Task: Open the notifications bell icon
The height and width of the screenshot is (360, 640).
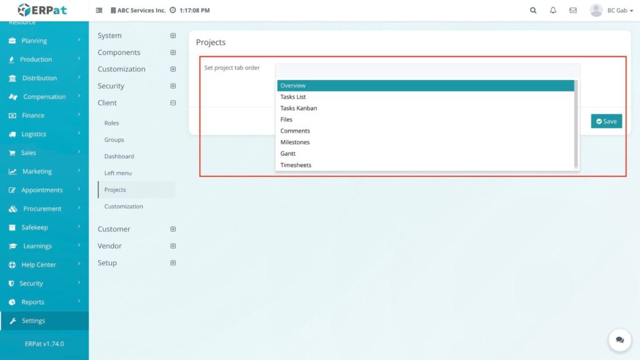Action: (553, 11)
